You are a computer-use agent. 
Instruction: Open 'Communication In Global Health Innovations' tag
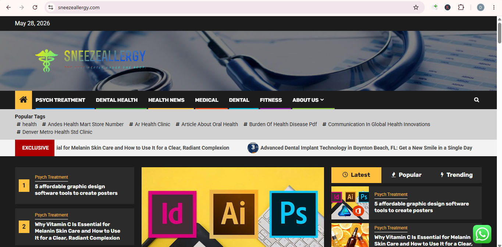tap(376, 124)
